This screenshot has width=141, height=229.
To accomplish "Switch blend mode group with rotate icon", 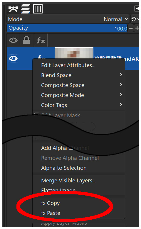I will (135, 19).
